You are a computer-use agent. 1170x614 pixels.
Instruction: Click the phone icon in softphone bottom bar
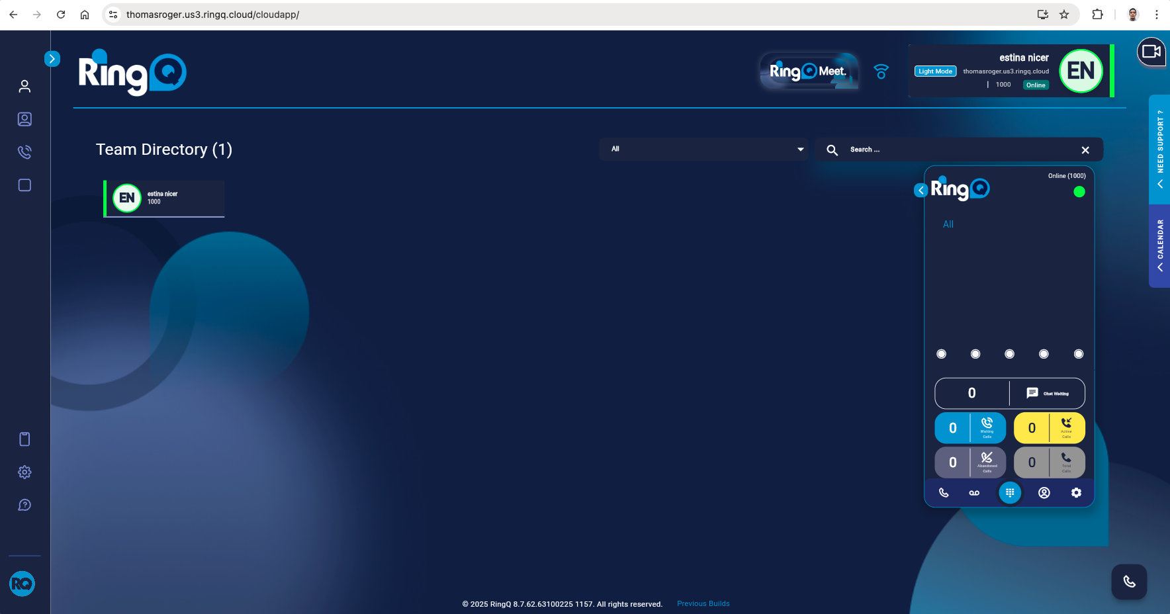[944, 493]
